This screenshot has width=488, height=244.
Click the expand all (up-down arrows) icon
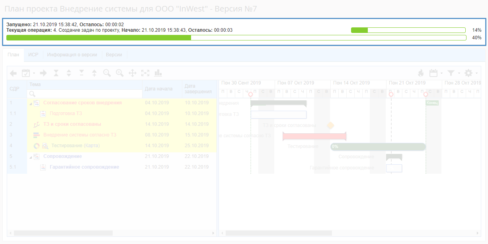click(69, 73)
